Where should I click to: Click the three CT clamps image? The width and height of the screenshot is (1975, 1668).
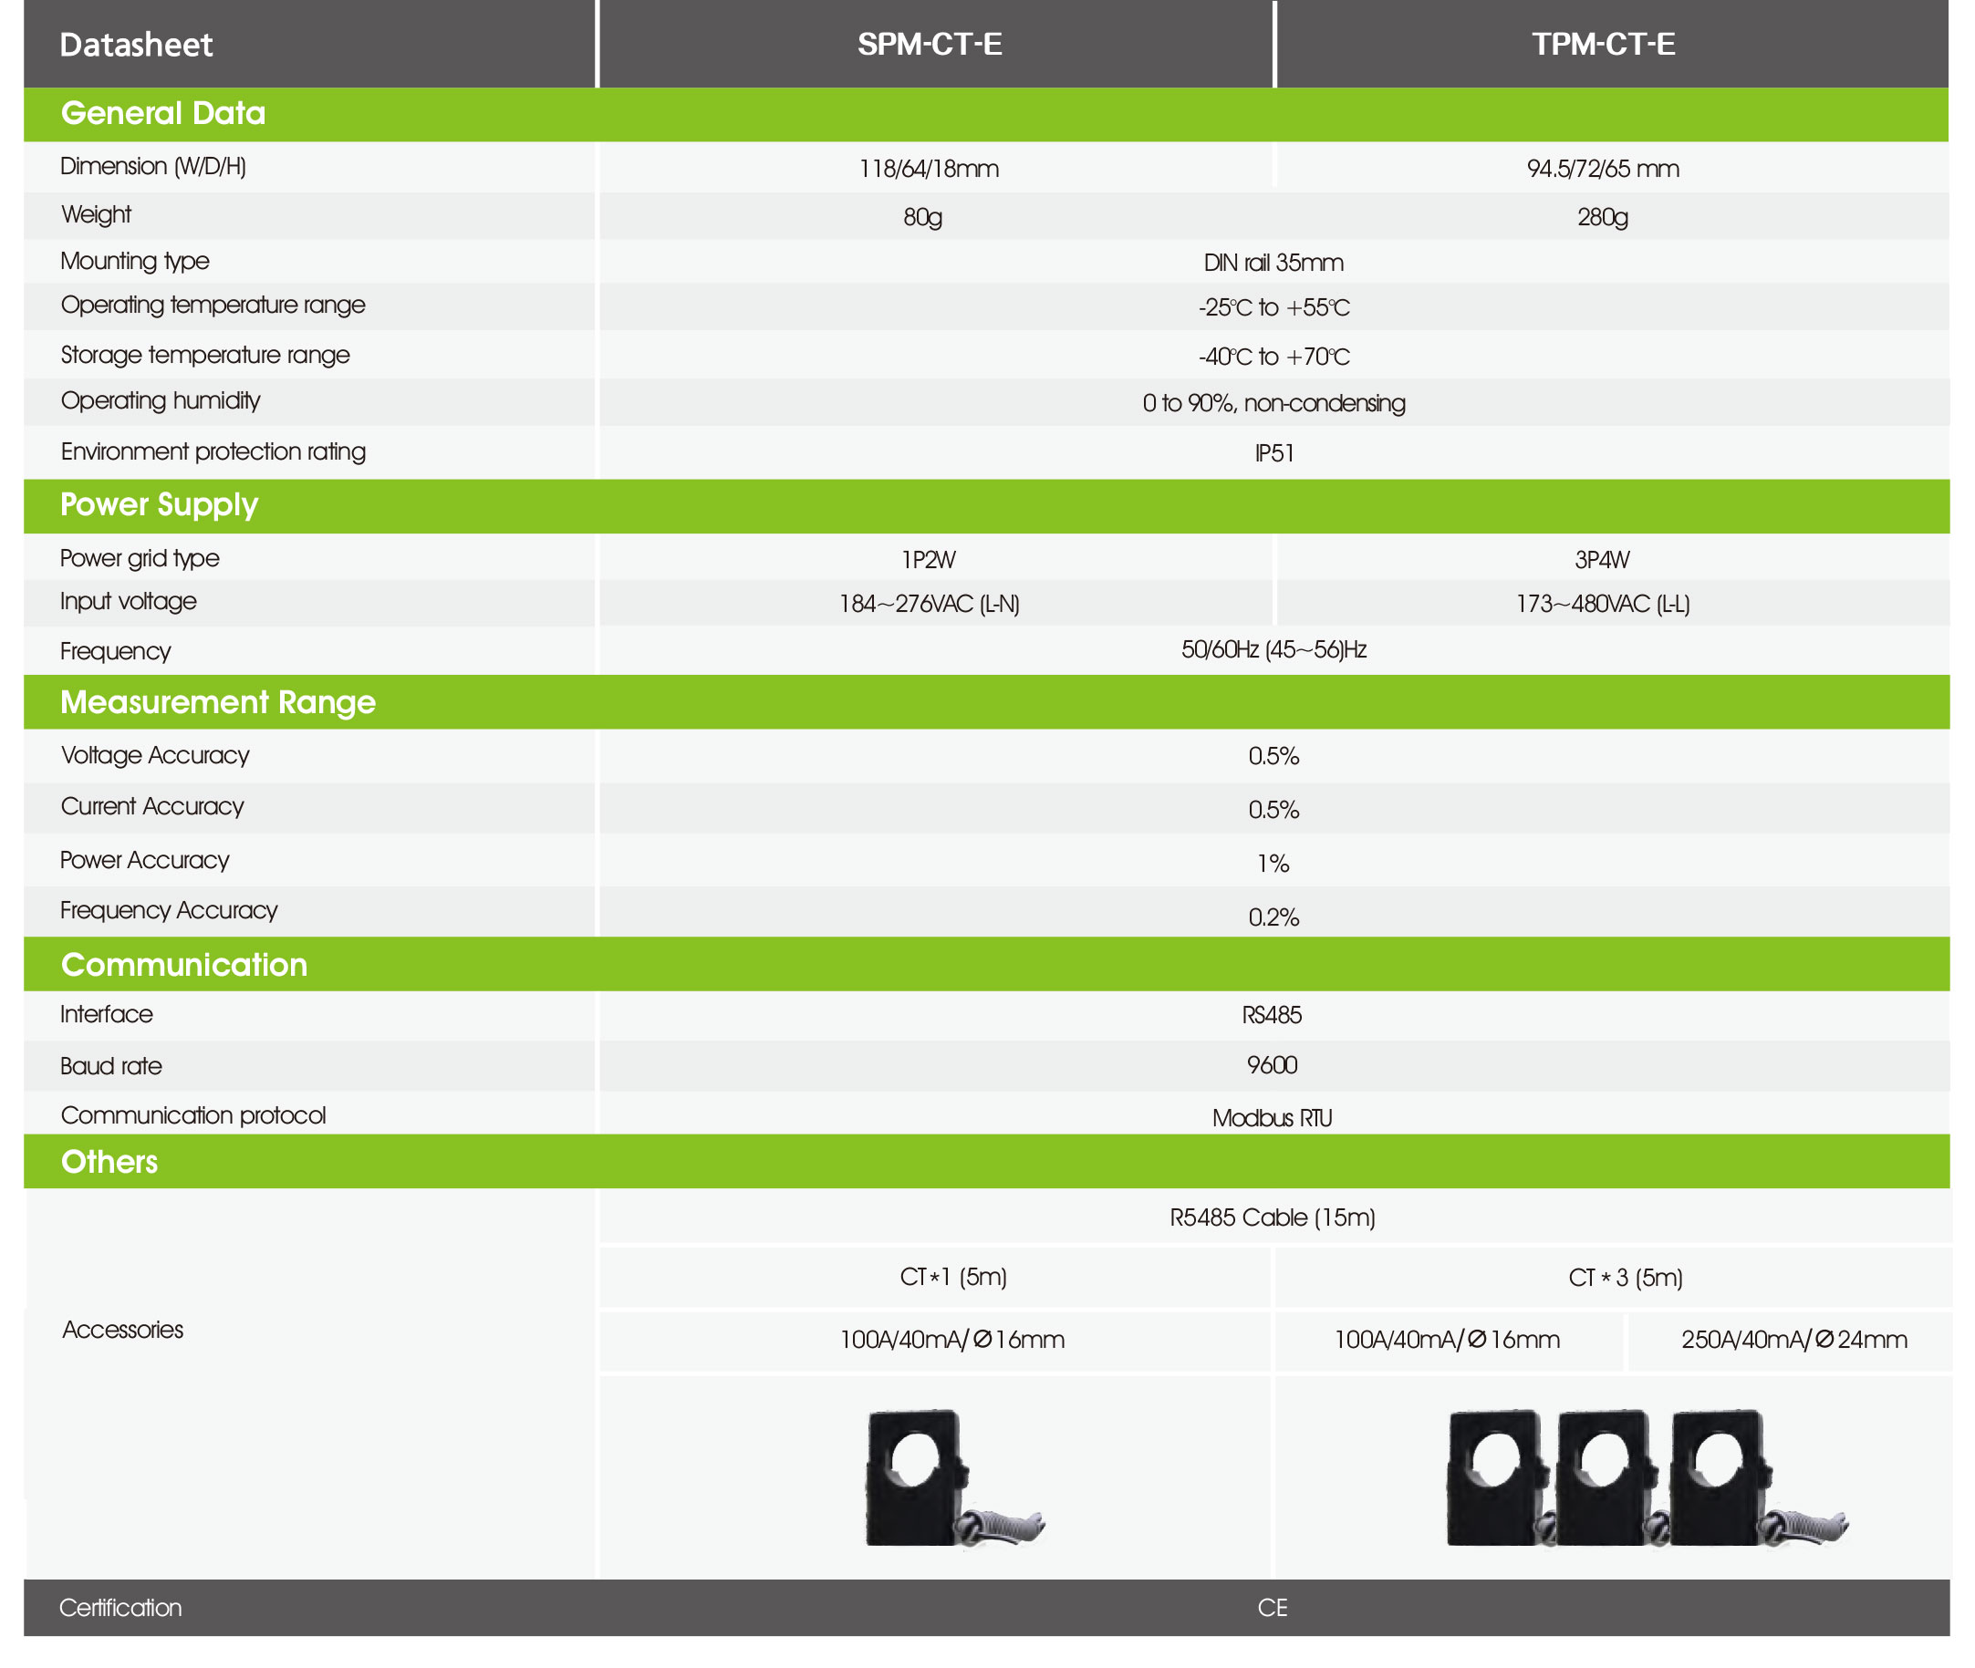pyautogui.click(x=1648, y=1478)
